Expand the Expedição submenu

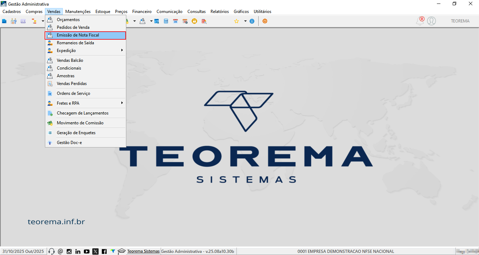[x=85, y=51]
